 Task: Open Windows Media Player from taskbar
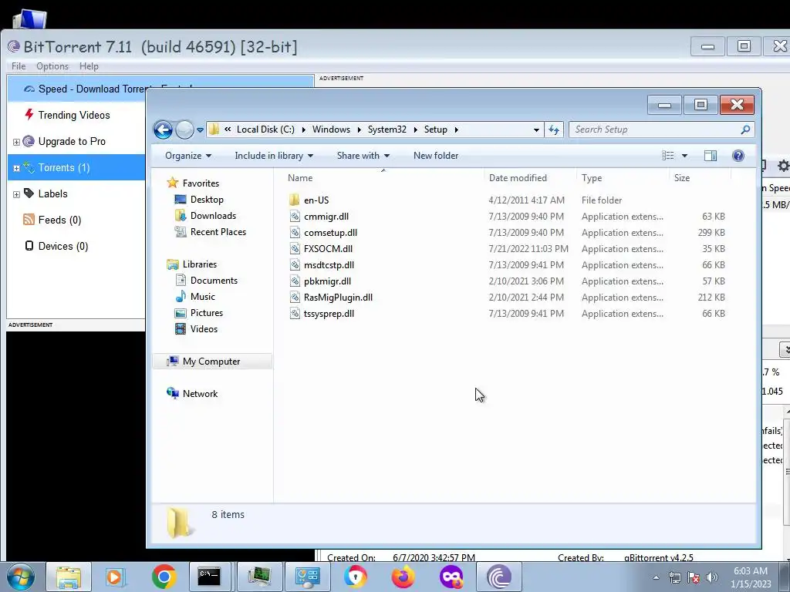(115, 577)
